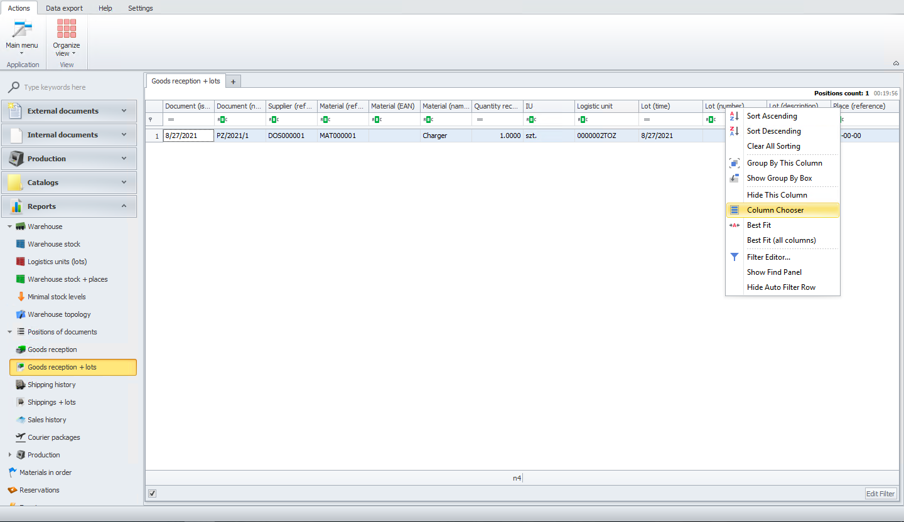Open Warehouse stock report icon
This screenshot has height=522, width=904.
coord(21,244)
